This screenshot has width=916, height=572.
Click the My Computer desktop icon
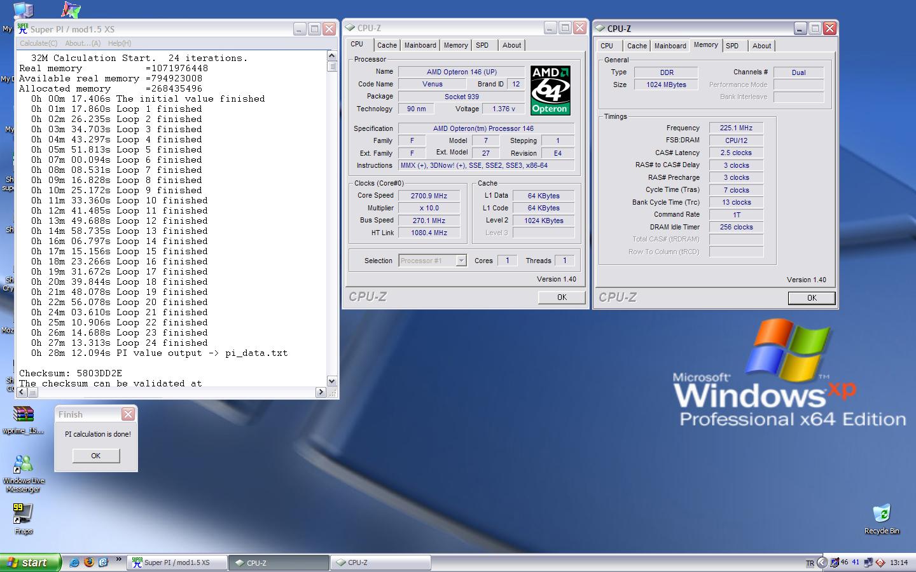(23, 10)
